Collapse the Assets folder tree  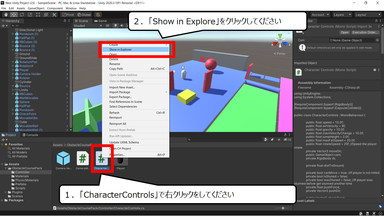click(x=2, y=164)
